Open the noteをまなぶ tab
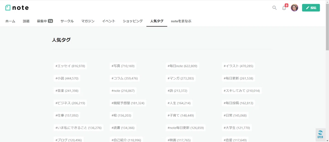Image resolution: width=329 pixels, height=142 pixels. point(181,21)
